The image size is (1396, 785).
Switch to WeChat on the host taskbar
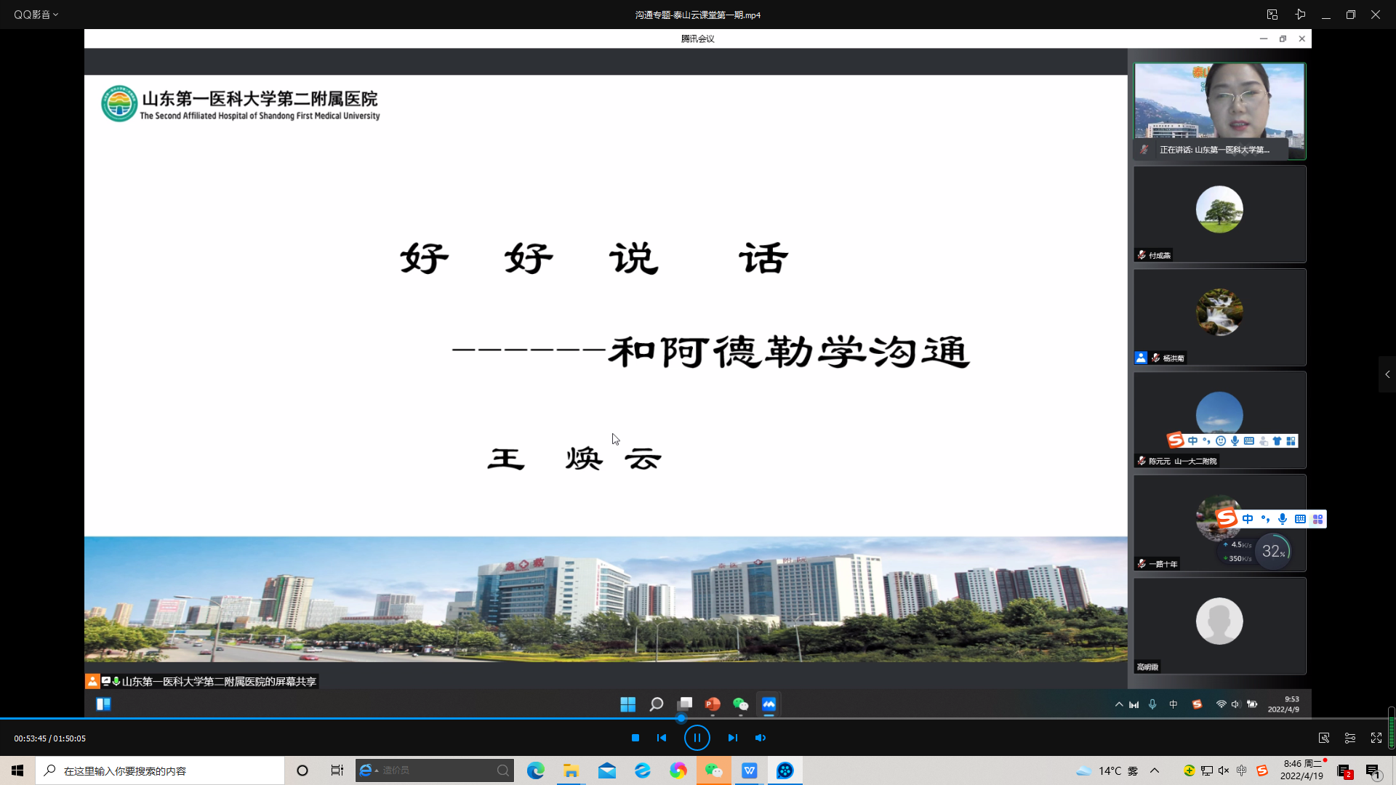(714, 770)
